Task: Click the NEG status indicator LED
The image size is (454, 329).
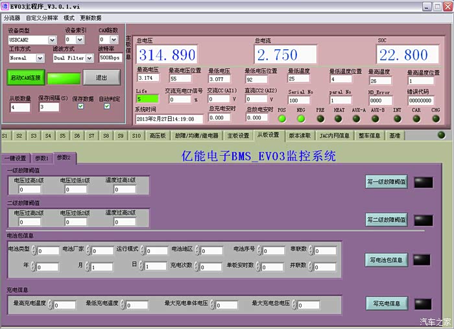Action: point(301,118)
